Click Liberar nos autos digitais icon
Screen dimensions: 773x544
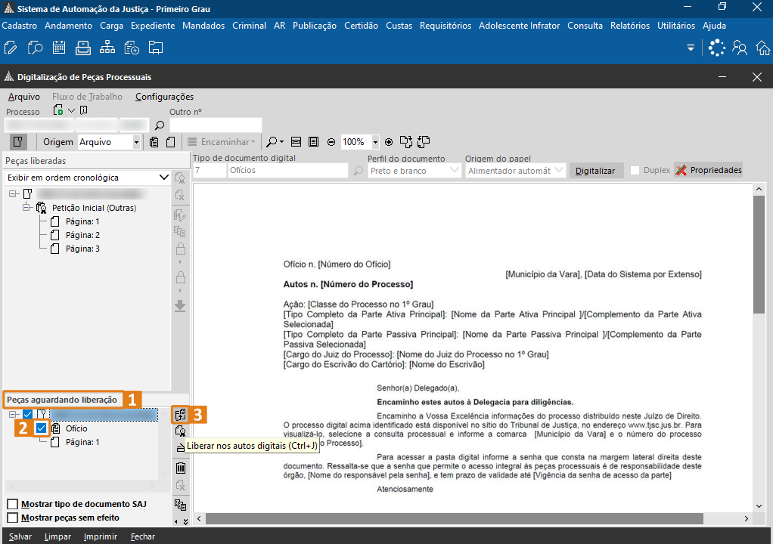click(x=181, y=415)
